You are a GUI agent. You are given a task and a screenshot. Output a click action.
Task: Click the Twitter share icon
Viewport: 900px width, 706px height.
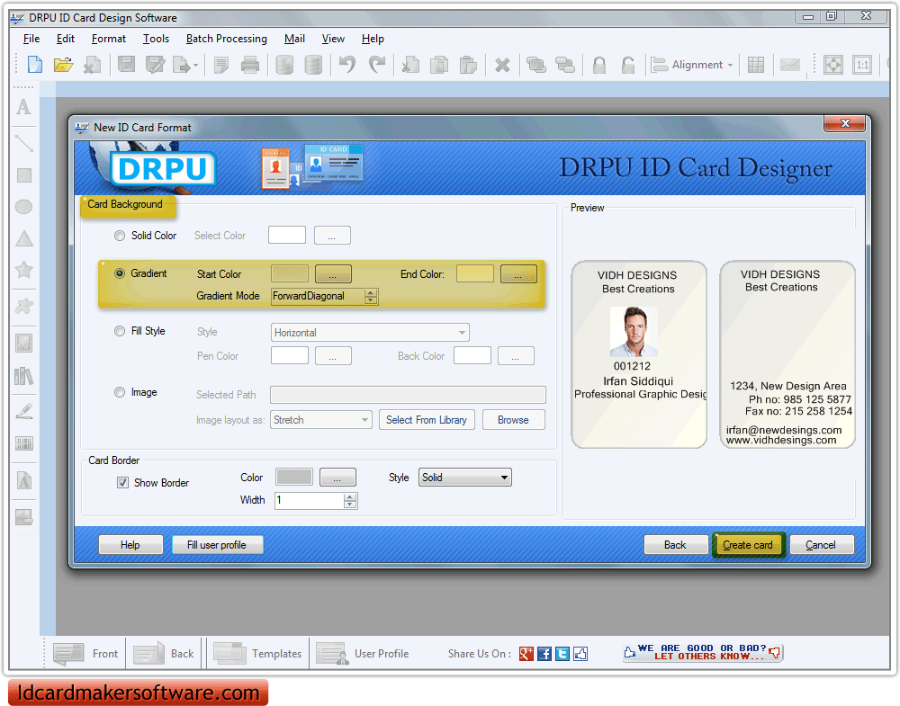click(562, 653)
